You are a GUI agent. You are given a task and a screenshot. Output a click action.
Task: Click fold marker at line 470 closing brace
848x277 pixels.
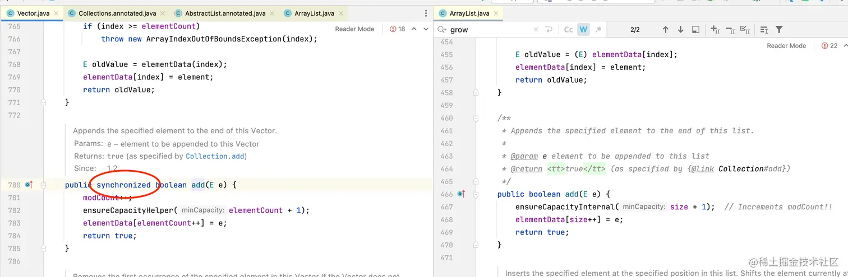click(x=476, y=245)
